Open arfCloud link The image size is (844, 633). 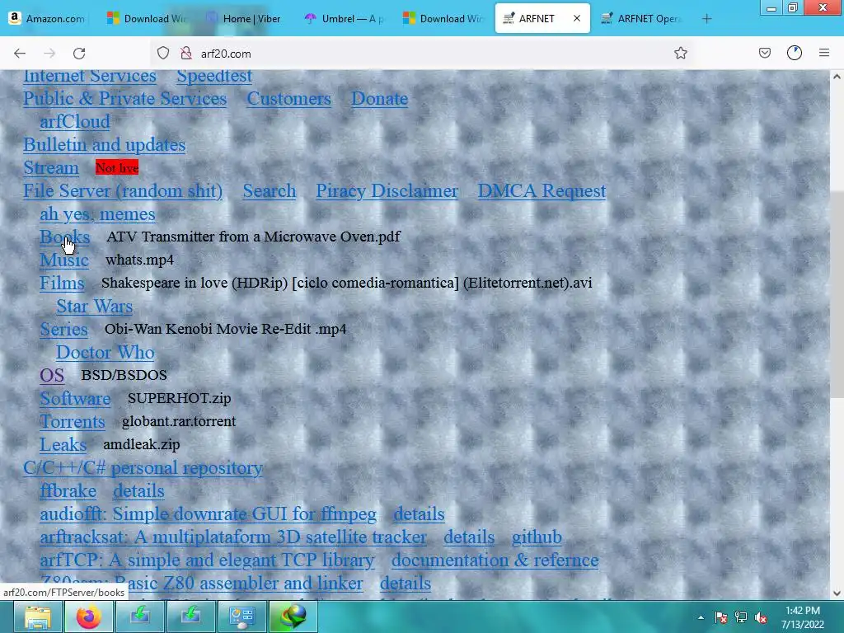tap(75, 122)
